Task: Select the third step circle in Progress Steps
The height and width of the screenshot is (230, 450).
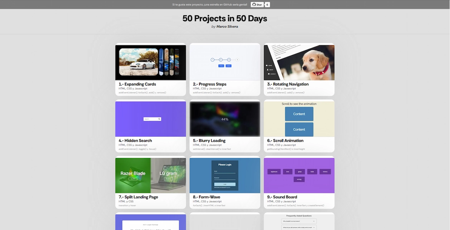Action: (x=229, y=59)
